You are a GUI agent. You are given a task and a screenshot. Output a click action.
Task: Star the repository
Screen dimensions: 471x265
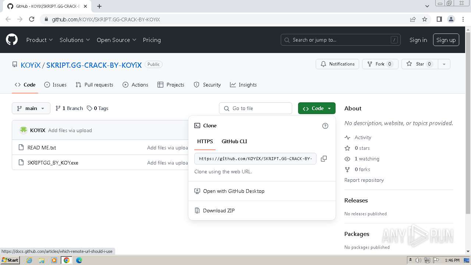(x=419, y=64)
